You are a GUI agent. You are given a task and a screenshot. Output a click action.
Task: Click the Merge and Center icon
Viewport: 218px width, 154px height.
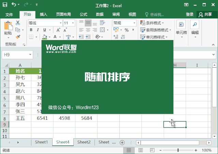click(x=102, y=30)
